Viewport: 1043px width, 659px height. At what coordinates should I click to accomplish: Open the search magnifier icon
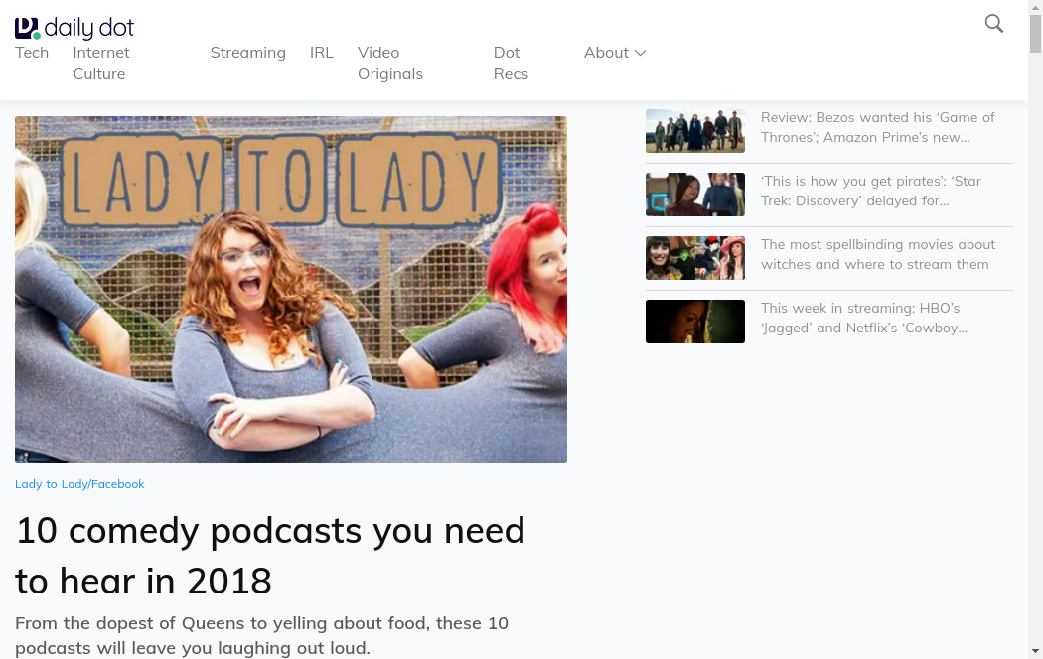(x=993, y=24)
